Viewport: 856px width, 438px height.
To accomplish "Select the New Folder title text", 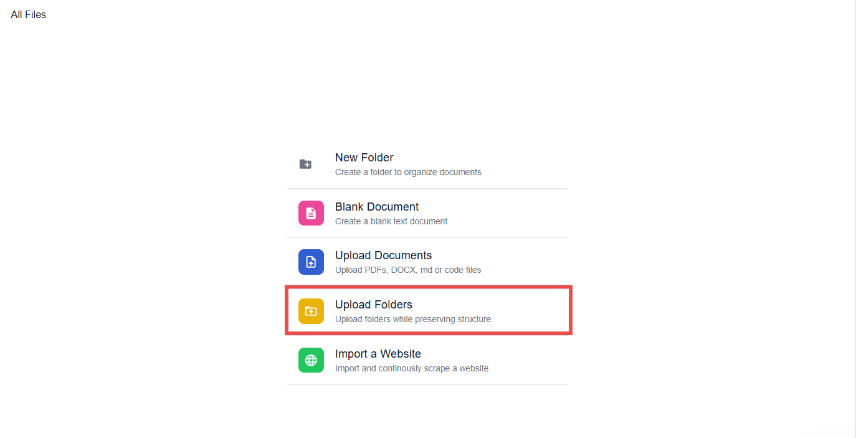I will (364, 158).
